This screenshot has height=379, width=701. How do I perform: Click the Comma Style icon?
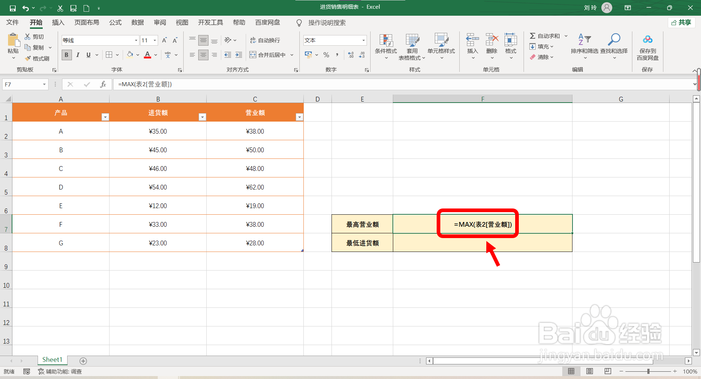coord(337,55)
